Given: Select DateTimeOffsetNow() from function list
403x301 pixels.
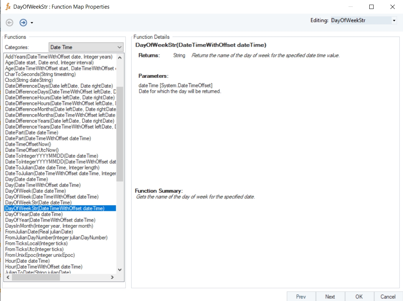Looking at the screenshot, I should click(x=28, y=144).
